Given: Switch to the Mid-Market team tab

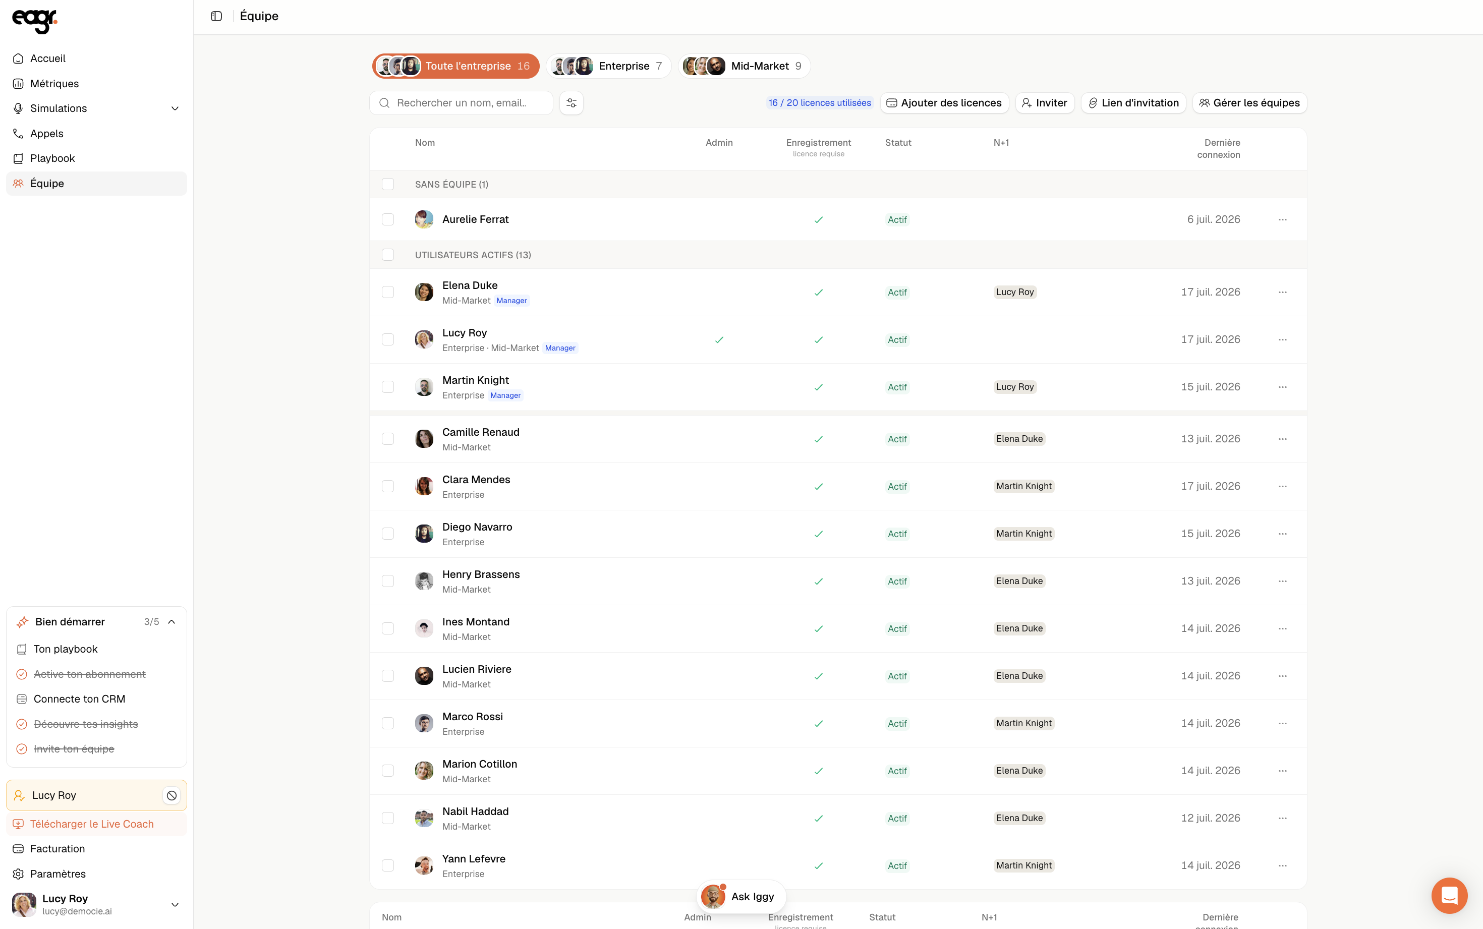Looking at the screenshot, I should coord(744,66).
